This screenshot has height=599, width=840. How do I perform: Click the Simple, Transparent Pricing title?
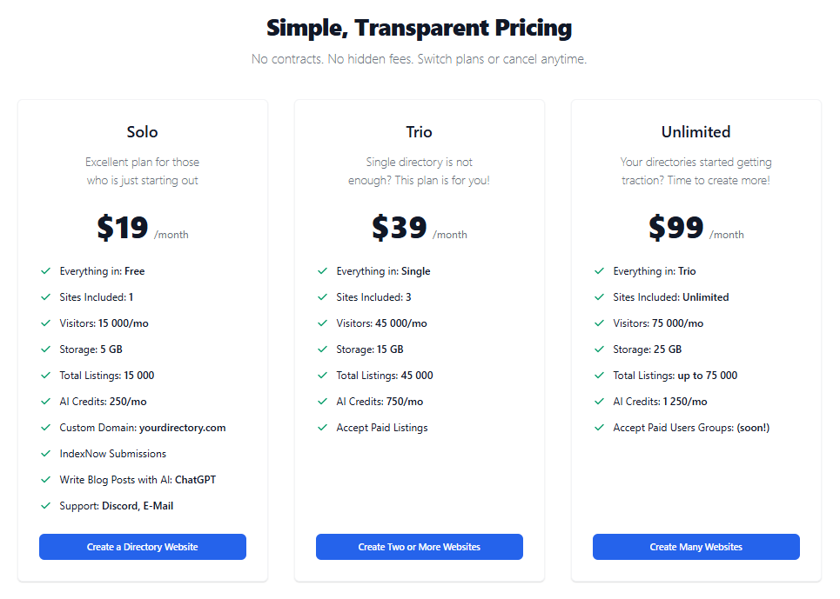[x=419, y=28]
